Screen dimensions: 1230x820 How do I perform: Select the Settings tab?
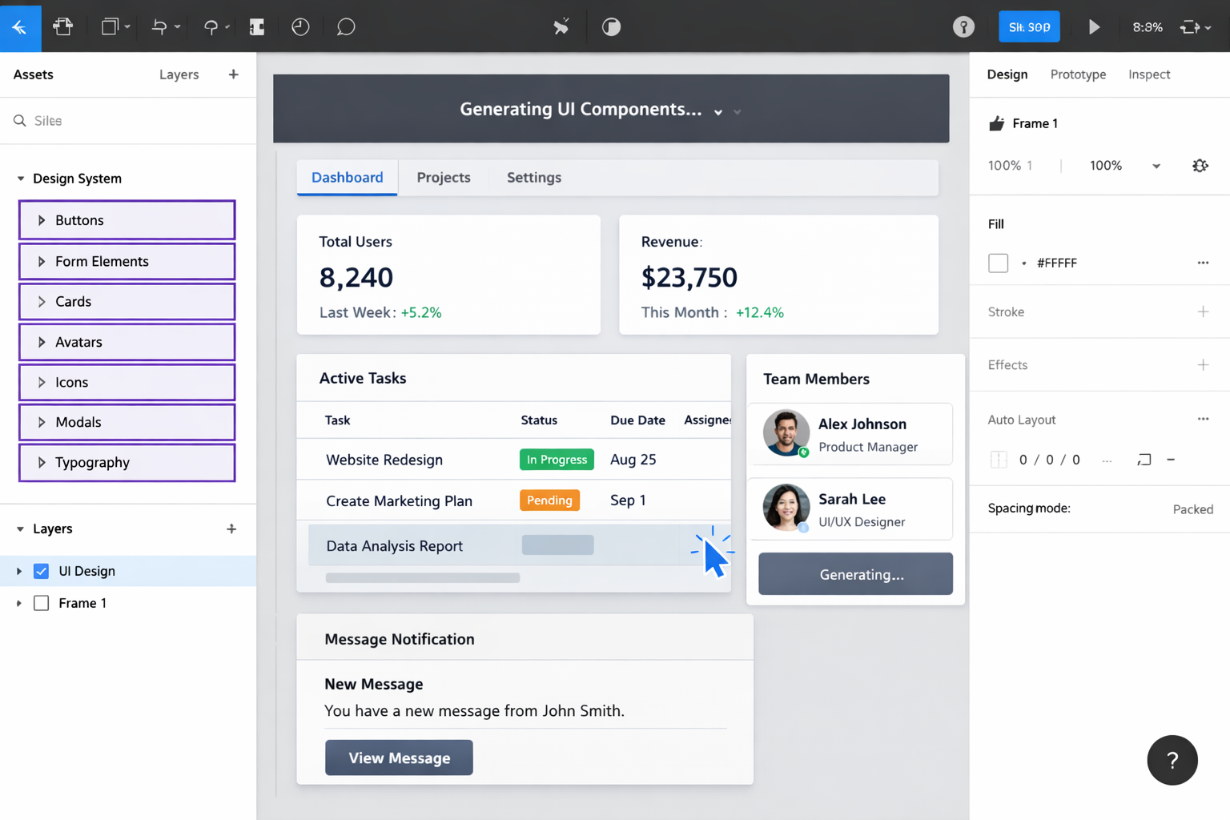coord(534,178)
